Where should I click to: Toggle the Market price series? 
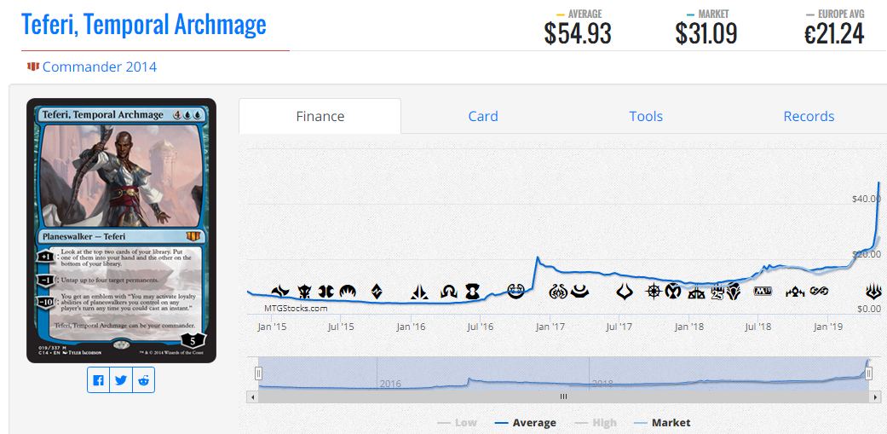coord(661,423)
